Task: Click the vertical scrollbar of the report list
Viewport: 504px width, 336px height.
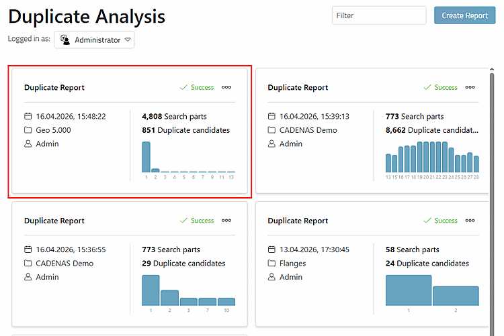Action: pos(492,202)
